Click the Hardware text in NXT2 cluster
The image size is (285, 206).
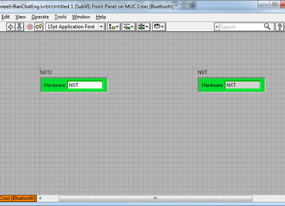click(x=55, y=85)
